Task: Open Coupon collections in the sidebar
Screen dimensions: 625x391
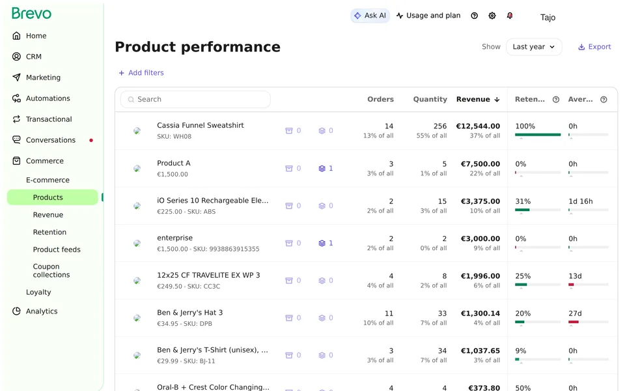Action: click(x=51, y=270)
